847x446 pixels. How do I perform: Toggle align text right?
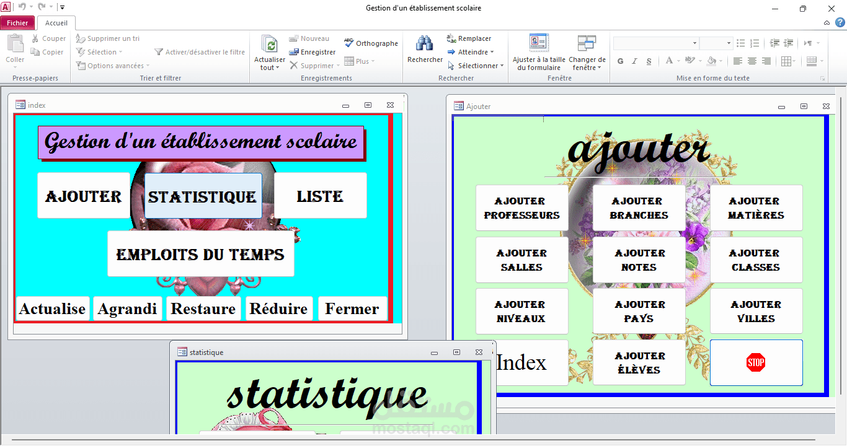point(766,61)
